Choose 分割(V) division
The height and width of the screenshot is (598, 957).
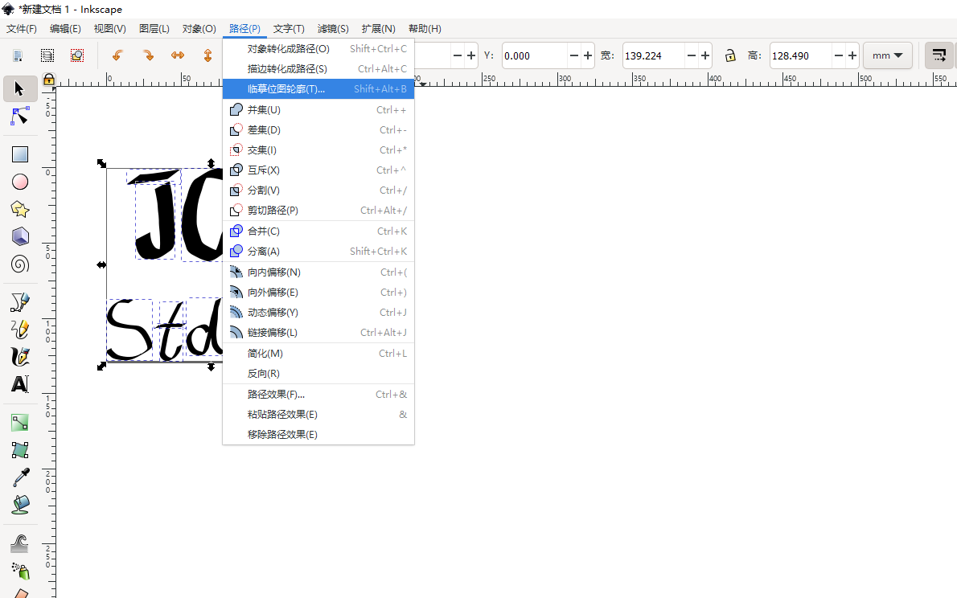[318, 190]
